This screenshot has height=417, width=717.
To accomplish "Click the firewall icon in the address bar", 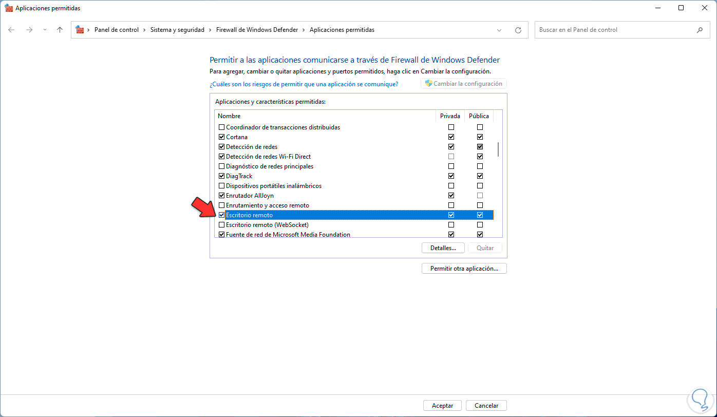I will tap(80, 30).
